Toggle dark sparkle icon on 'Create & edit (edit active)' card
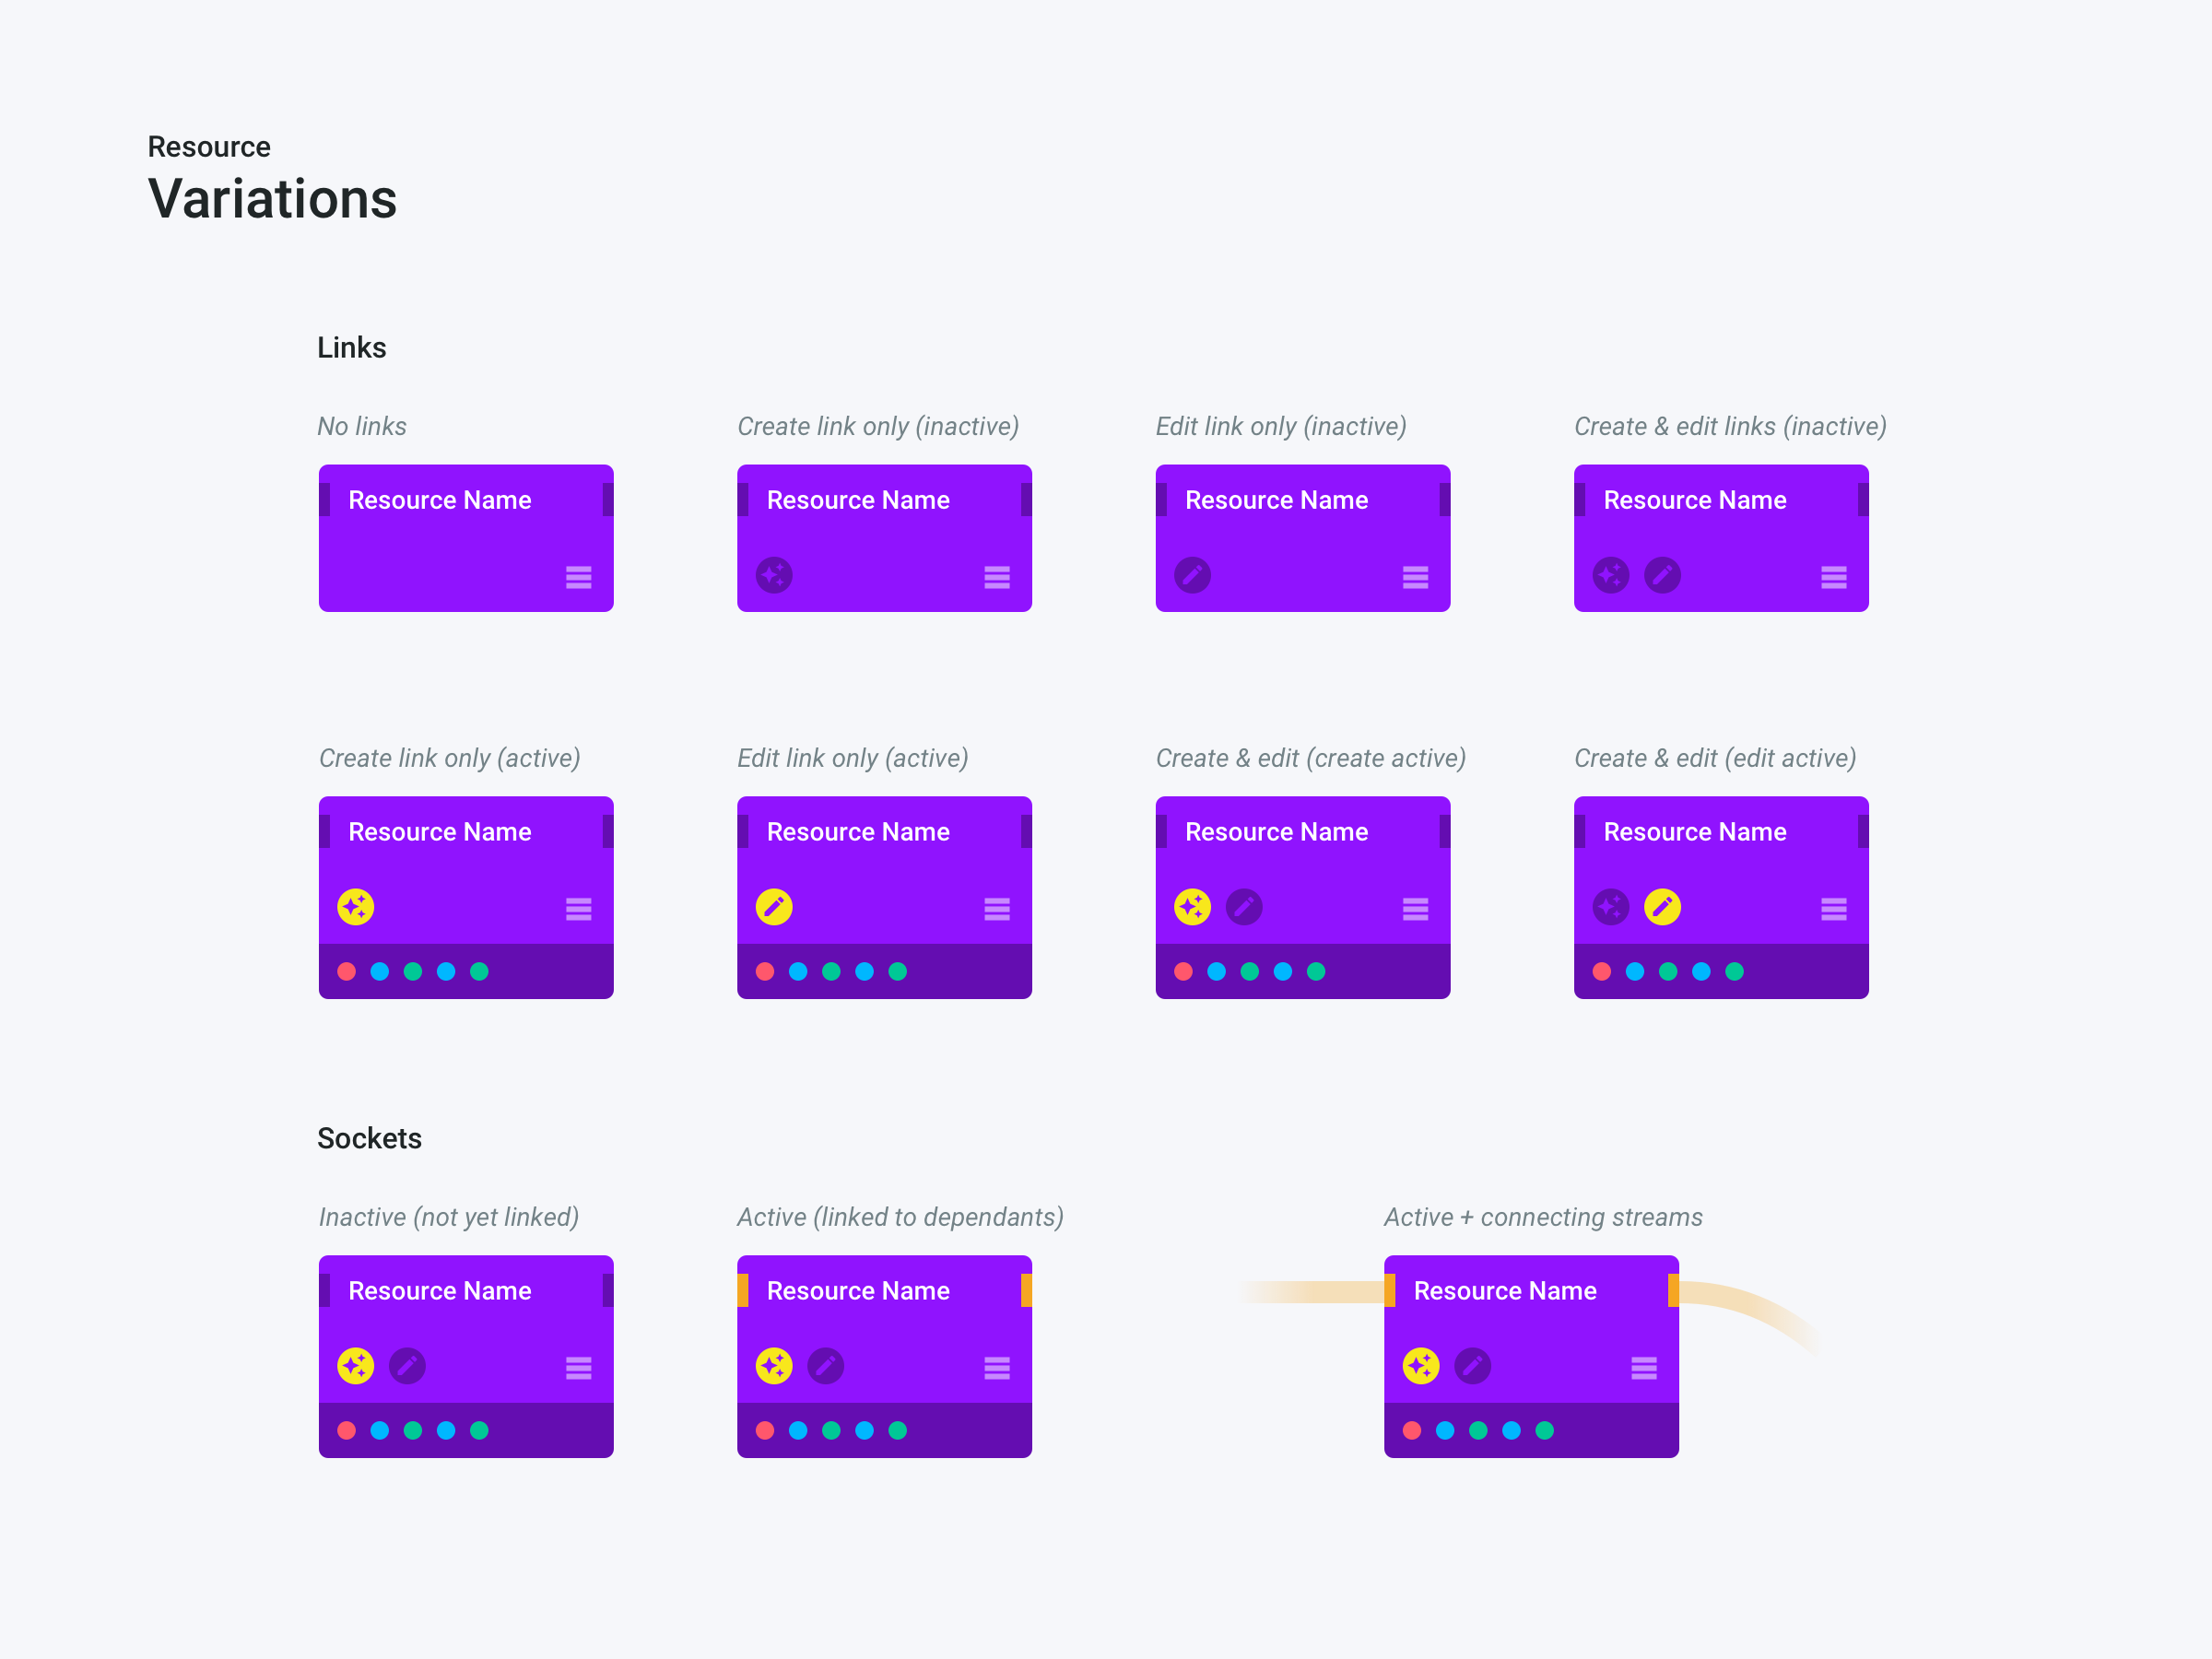The width and height of the screenshot is (2212, 1659). pyautogui.click(x=1610, y=907)
